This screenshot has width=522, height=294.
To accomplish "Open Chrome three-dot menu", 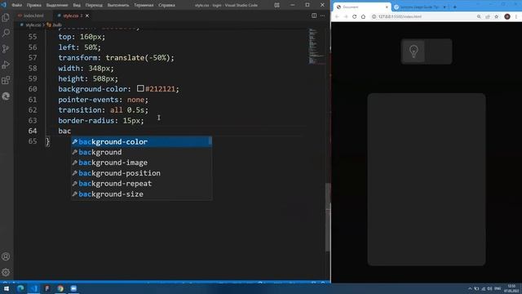I will [x=516, y=16].
